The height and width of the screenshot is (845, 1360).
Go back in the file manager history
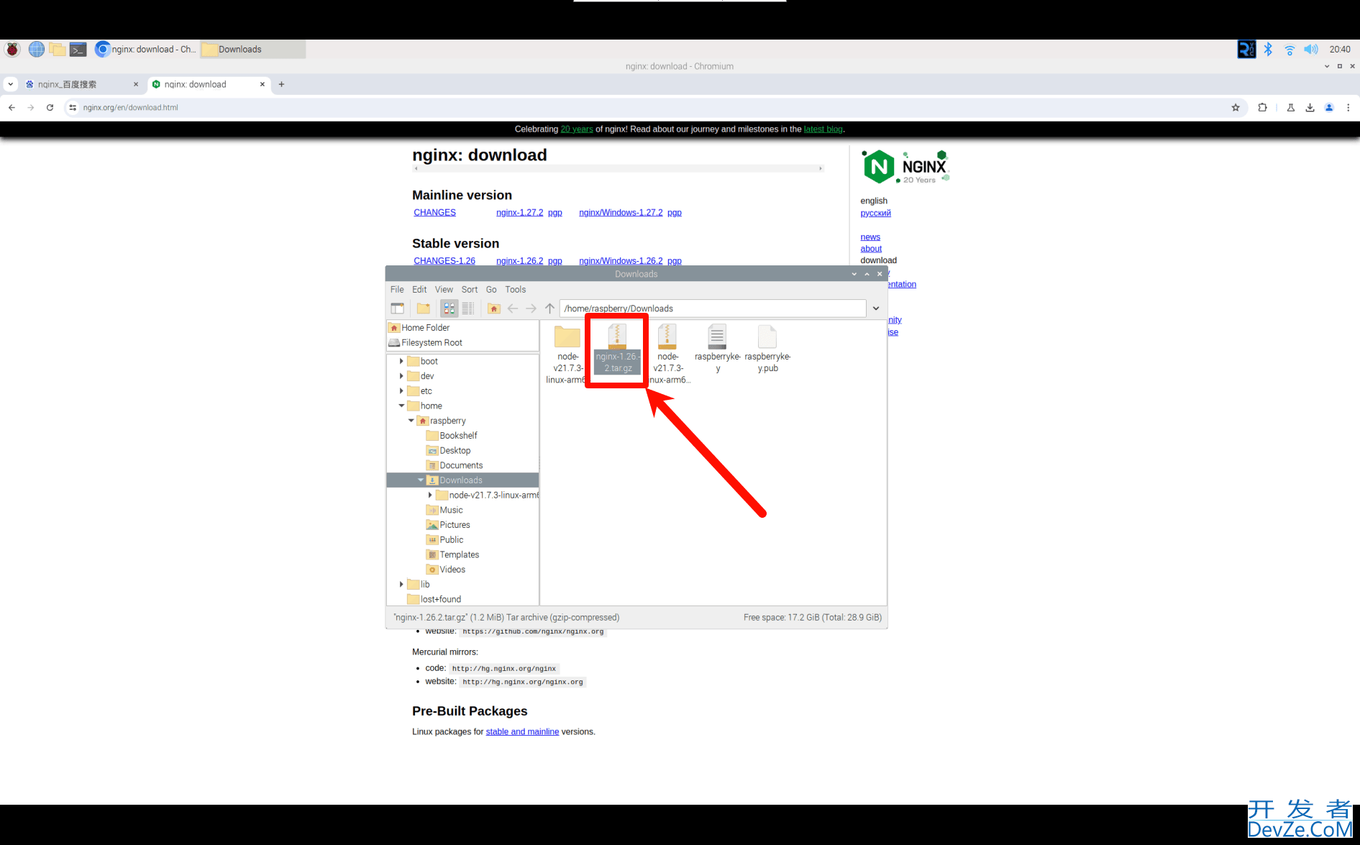[513, 309]
